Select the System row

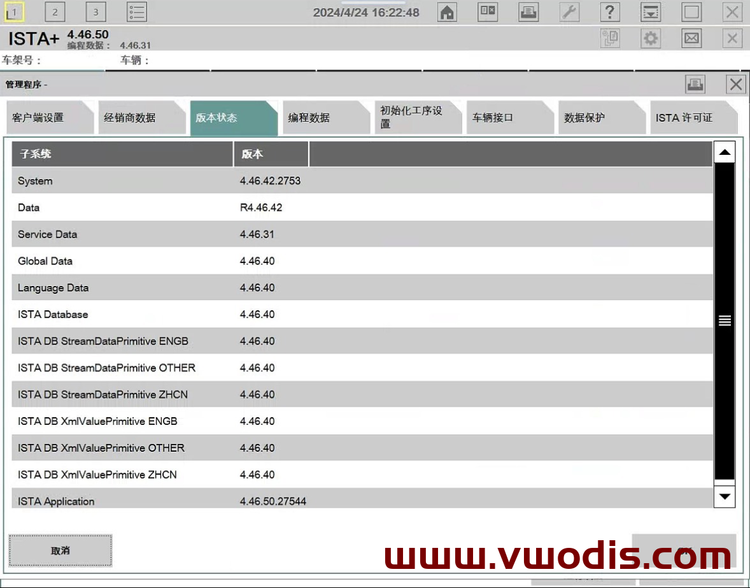pyautogui.click(x=362, y=181)
